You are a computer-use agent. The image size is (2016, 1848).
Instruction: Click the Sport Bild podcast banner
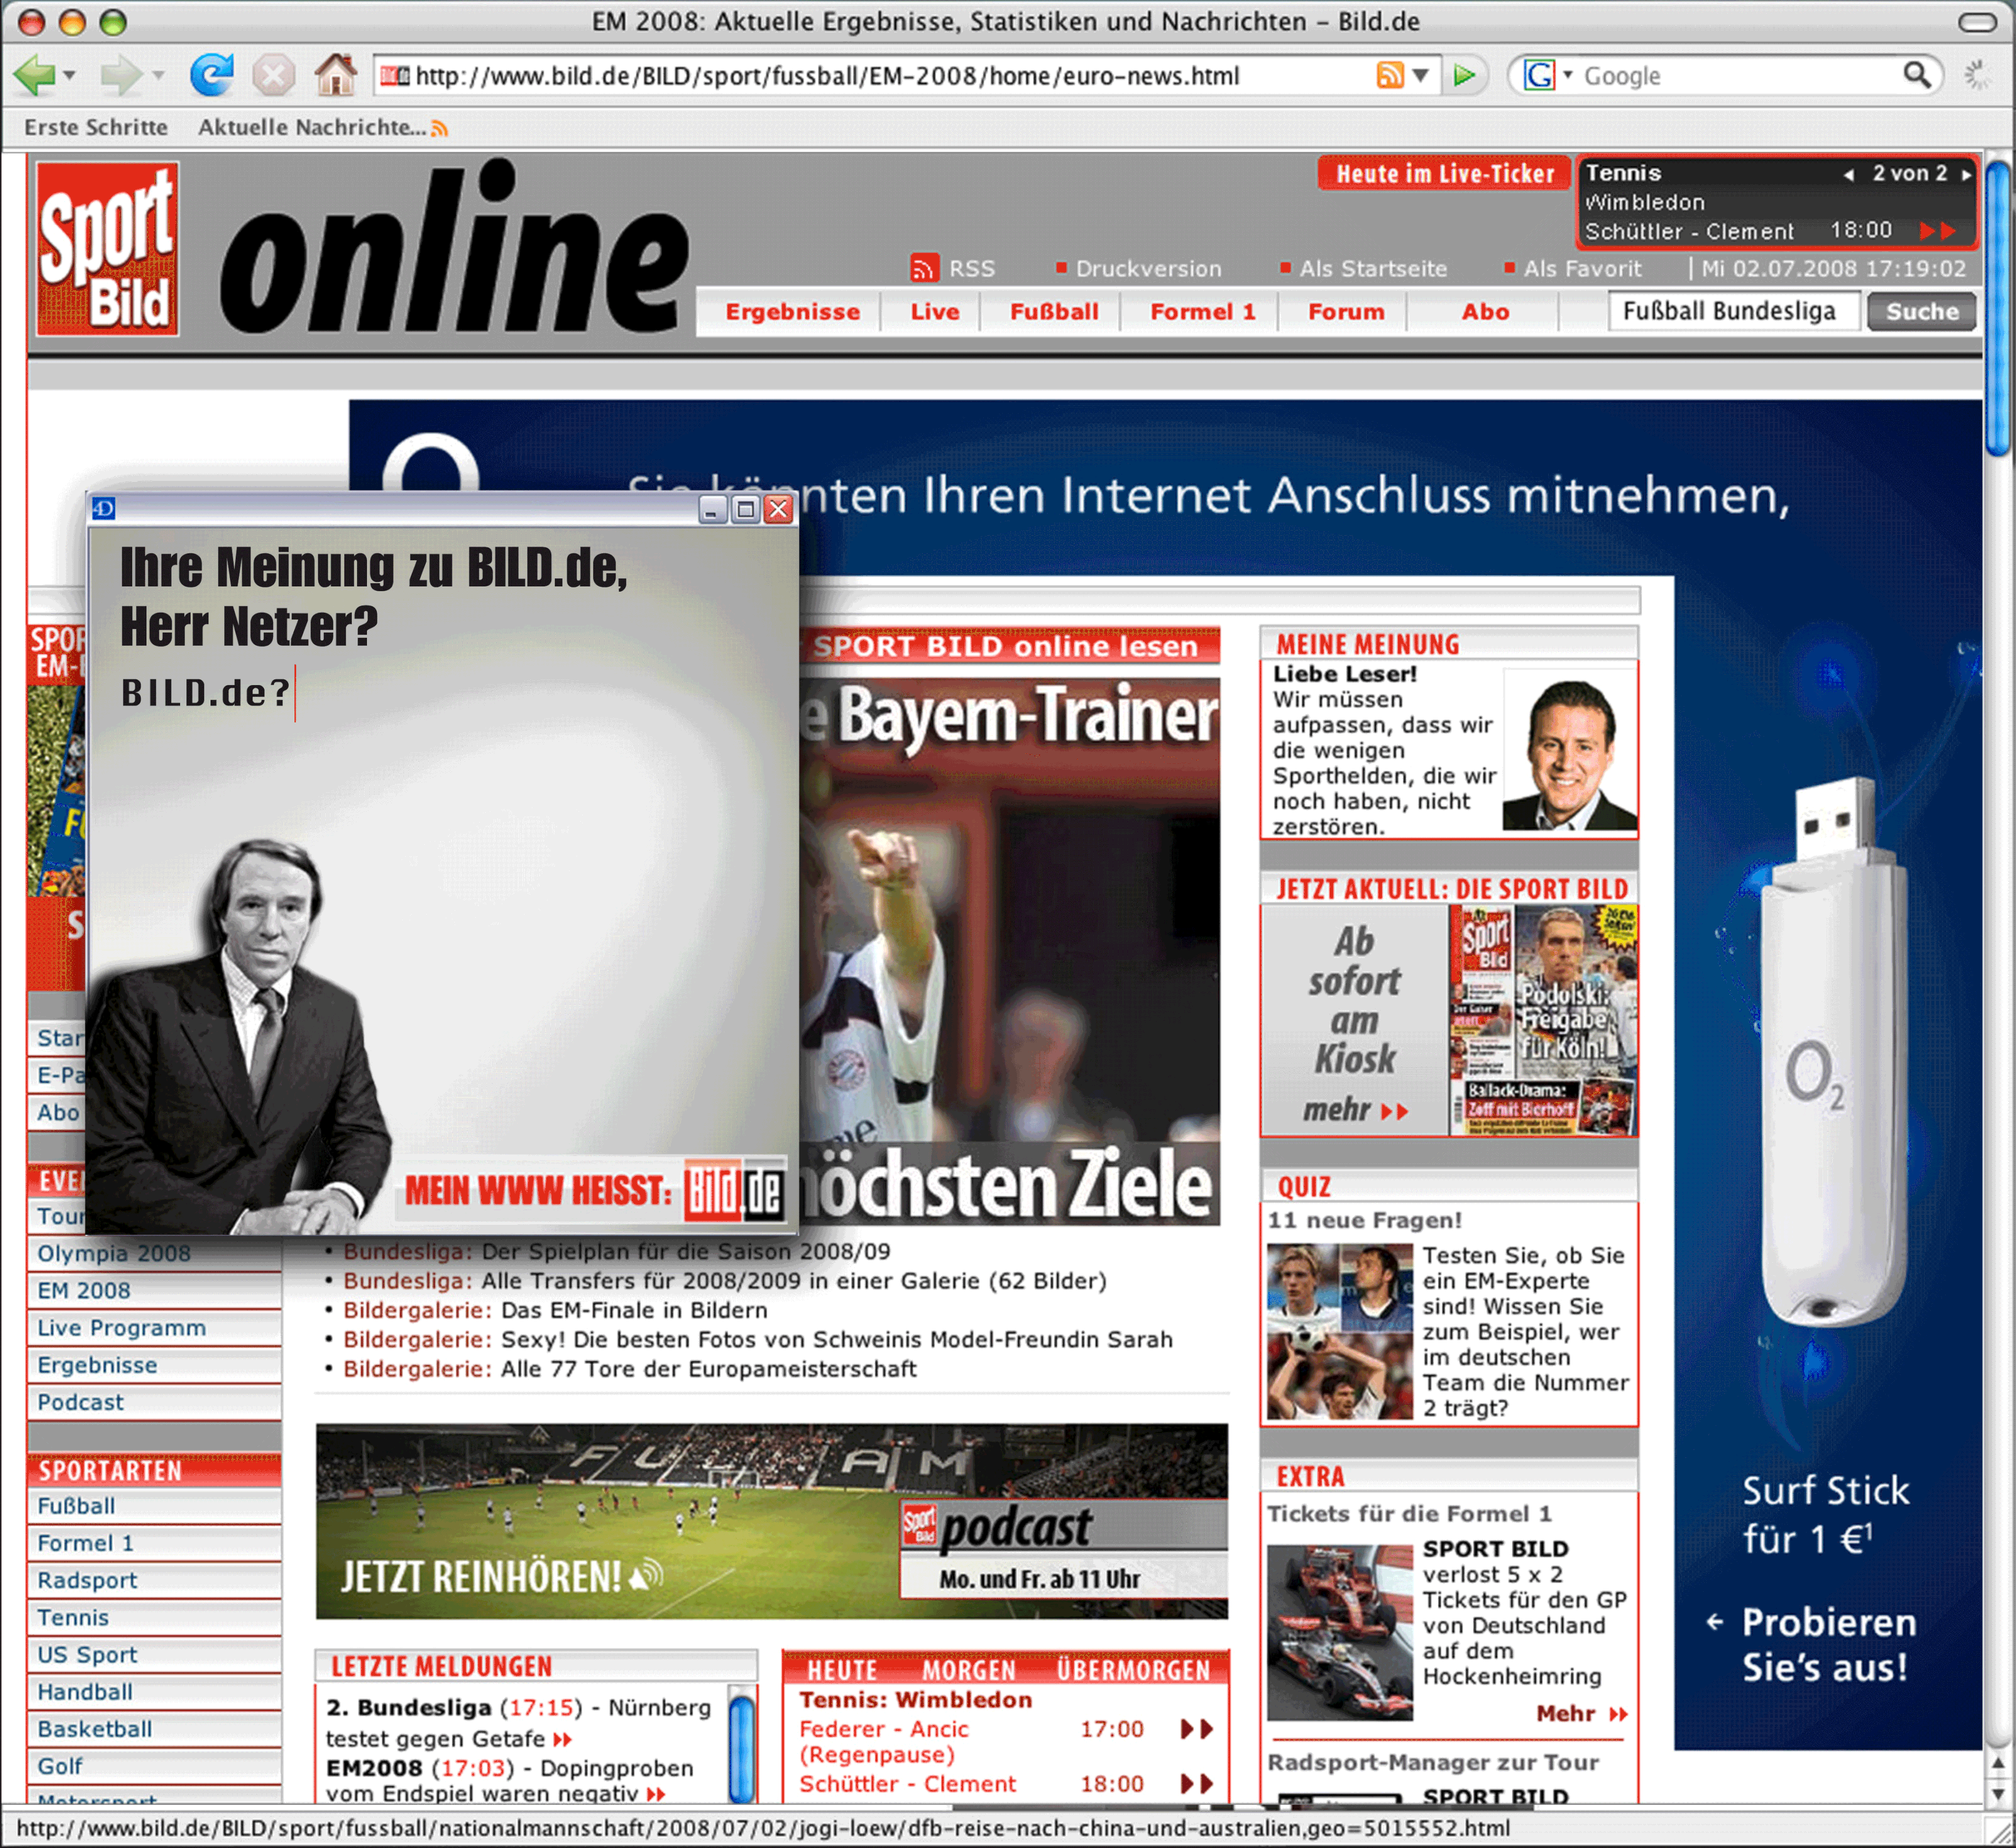pyautogui.click(x=771, y=1521)
